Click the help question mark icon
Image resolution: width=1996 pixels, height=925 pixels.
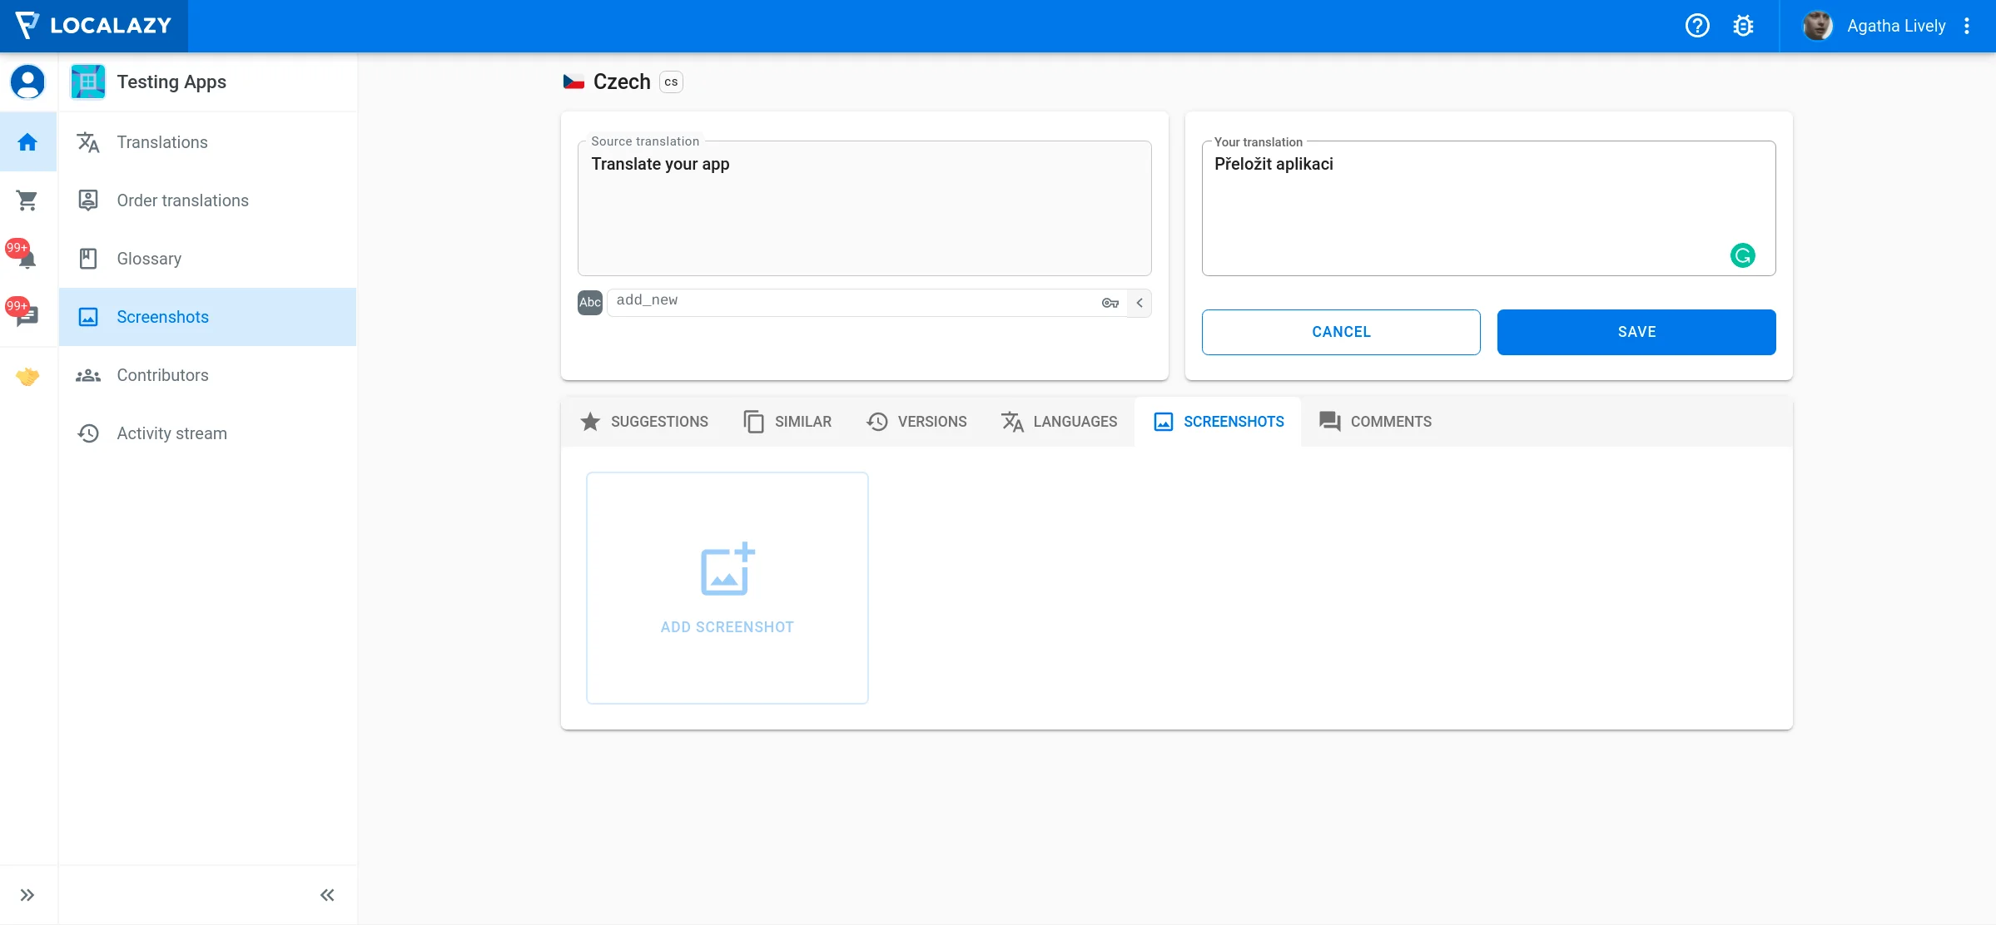tap(1697, 26)
